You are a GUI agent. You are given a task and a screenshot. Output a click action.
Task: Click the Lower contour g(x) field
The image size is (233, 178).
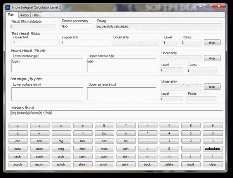pos(47,66)
